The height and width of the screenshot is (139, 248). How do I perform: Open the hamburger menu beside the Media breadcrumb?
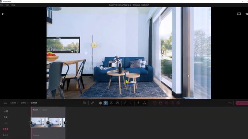pyautogui.click(x=5, y=103)
